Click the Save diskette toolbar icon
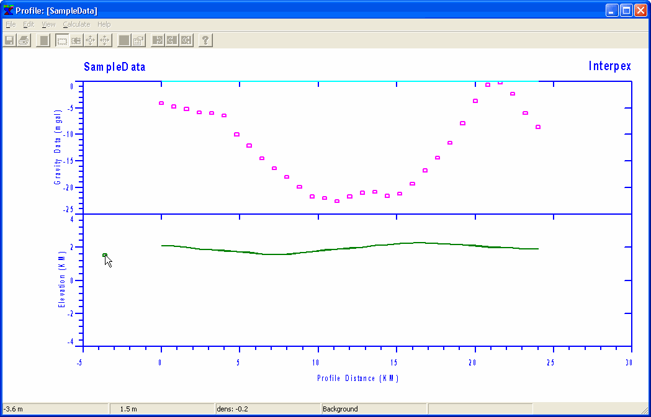The height and width of the screenshot is (417, 651). [x=9, y=40]
